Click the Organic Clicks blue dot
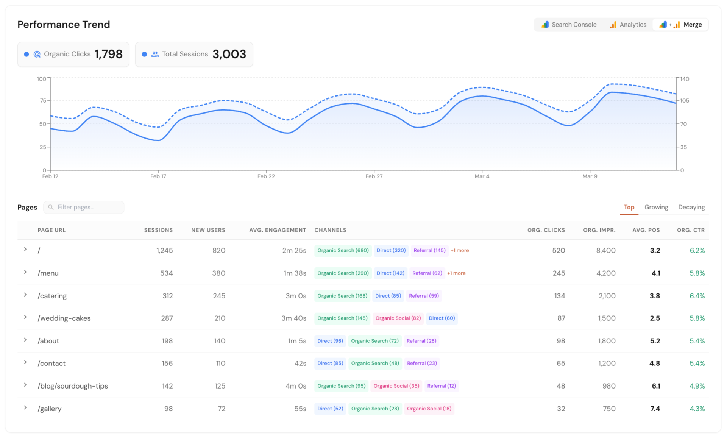Viewport: 727px width, 437px height. (x=27, y=54)
